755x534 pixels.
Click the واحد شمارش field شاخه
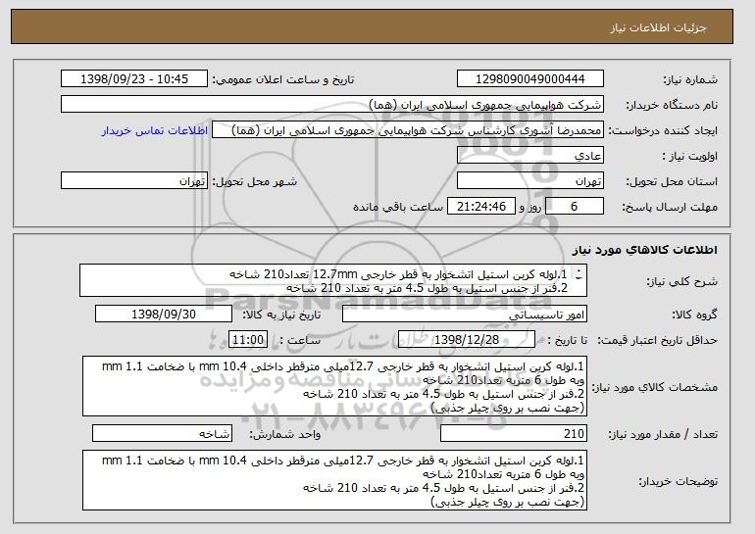(x=162, y=433)
